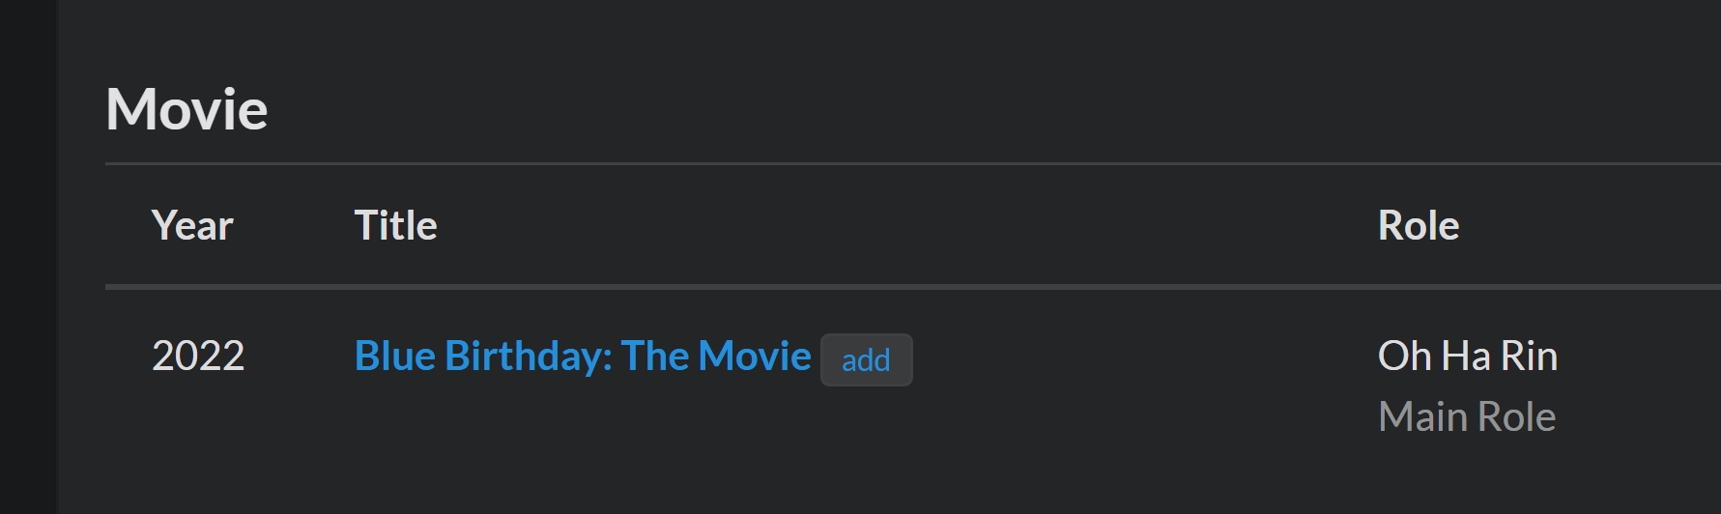The width and height of the screenshot is (1721, 514).
Task: Click the Movie section heading
Action: tap(186, 108)
